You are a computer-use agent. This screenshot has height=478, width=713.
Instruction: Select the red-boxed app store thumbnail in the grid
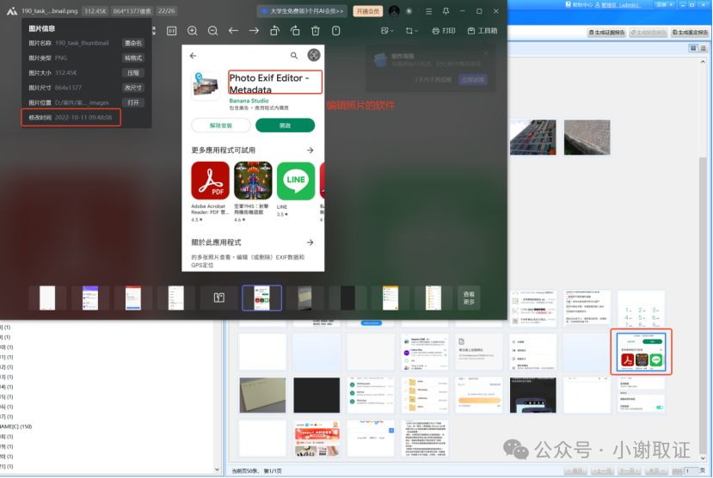641,352
